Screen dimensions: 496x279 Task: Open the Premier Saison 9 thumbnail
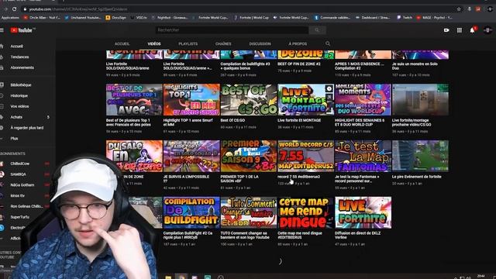pos(249,157)
